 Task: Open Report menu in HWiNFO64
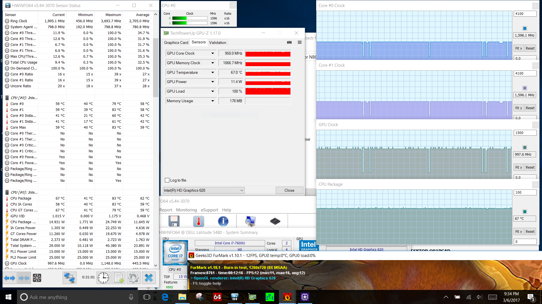pyautogui.click(x=166, y=210)
